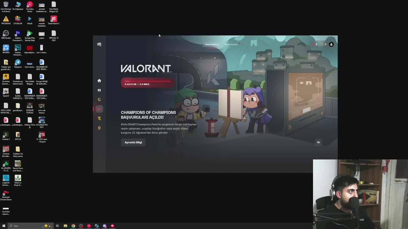408x229 pixels.
Task: Open the games library grid icon
Action: pos(99,90)
